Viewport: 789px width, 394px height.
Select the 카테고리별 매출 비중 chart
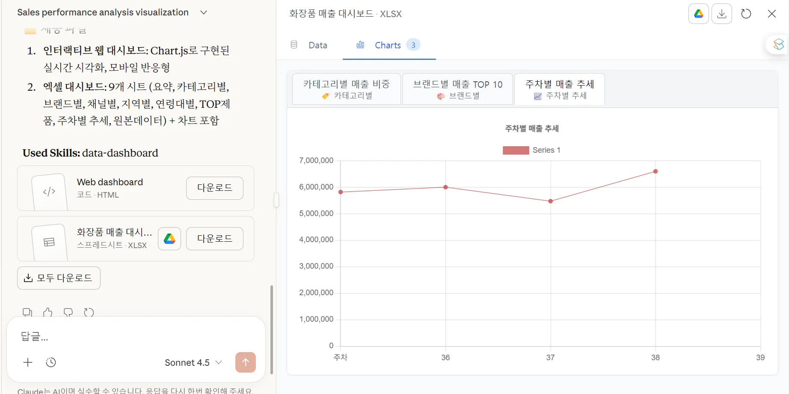[x=346, y=89]
